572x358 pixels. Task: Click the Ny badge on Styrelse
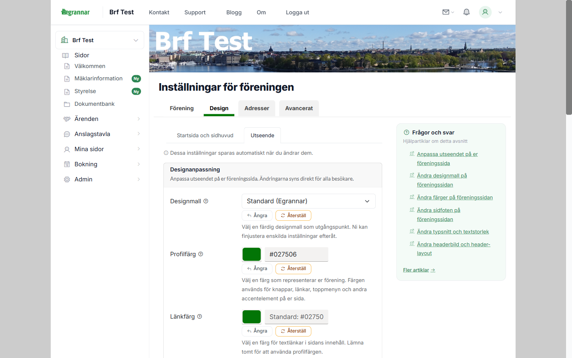(136, 91)
